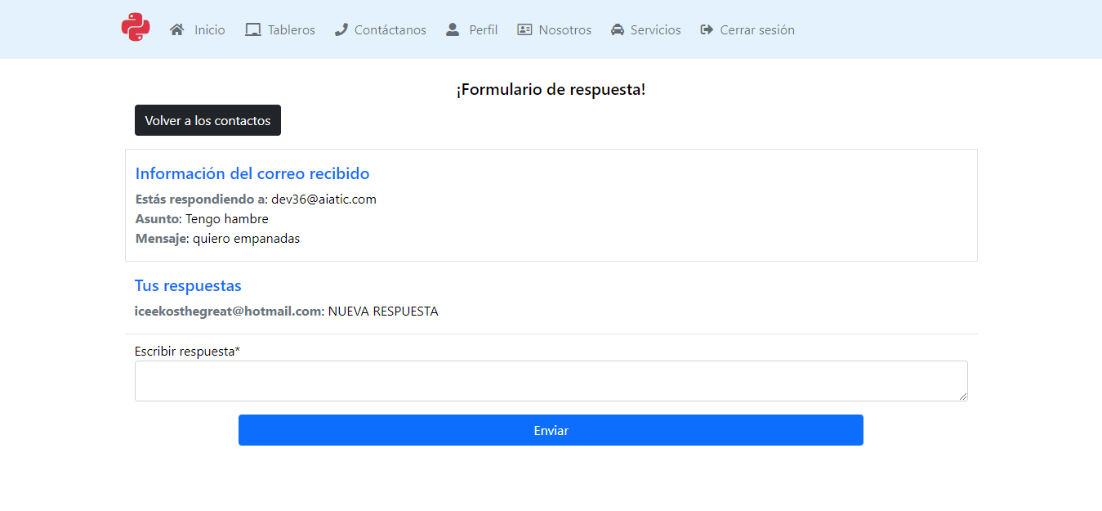
Task: Submit the reply with Enviar
Action: [x=551, y=430]
